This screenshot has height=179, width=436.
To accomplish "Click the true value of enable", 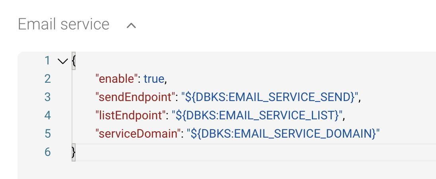I will (x=154, y=79).
